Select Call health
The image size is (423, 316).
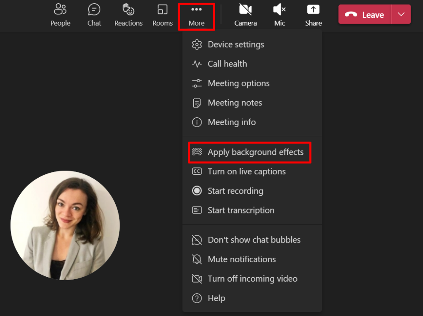point(252,64)
